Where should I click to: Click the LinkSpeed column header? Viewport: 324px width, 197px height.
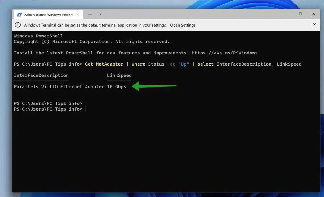pyautogui.click(x=119, y=75)
